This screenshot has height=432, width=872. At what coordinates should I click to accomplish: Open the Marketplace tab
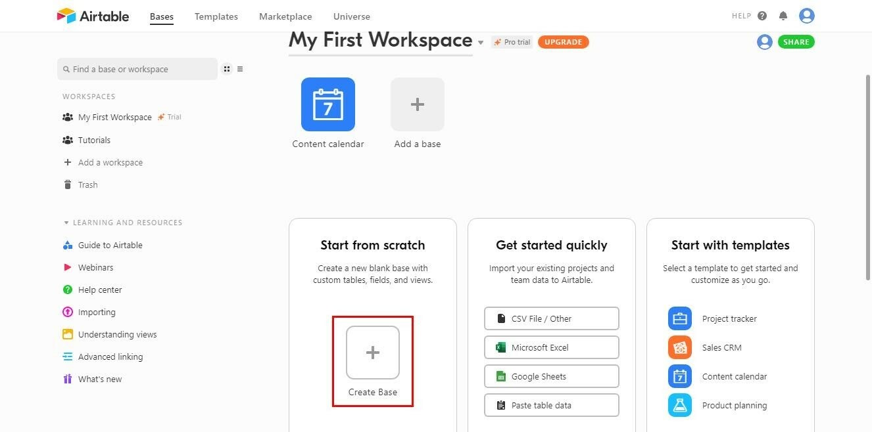pos(285,16)
